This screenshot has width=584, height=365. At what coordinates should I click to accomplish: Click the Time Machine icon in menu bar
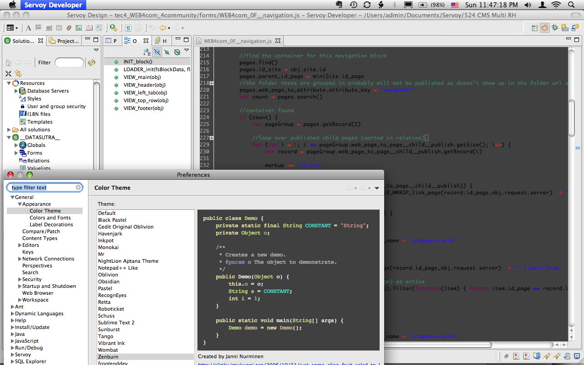[x=354, y=5]
